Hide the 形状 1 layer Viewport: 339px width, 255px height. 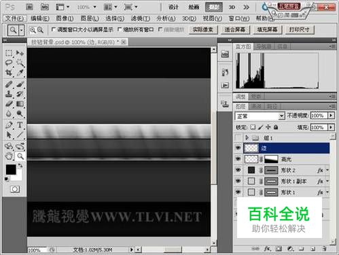click(238, 192)
